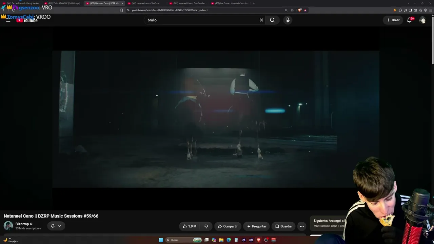Click the bookmark icon beside the address bar
434x244 pixels.
point(122,10)
